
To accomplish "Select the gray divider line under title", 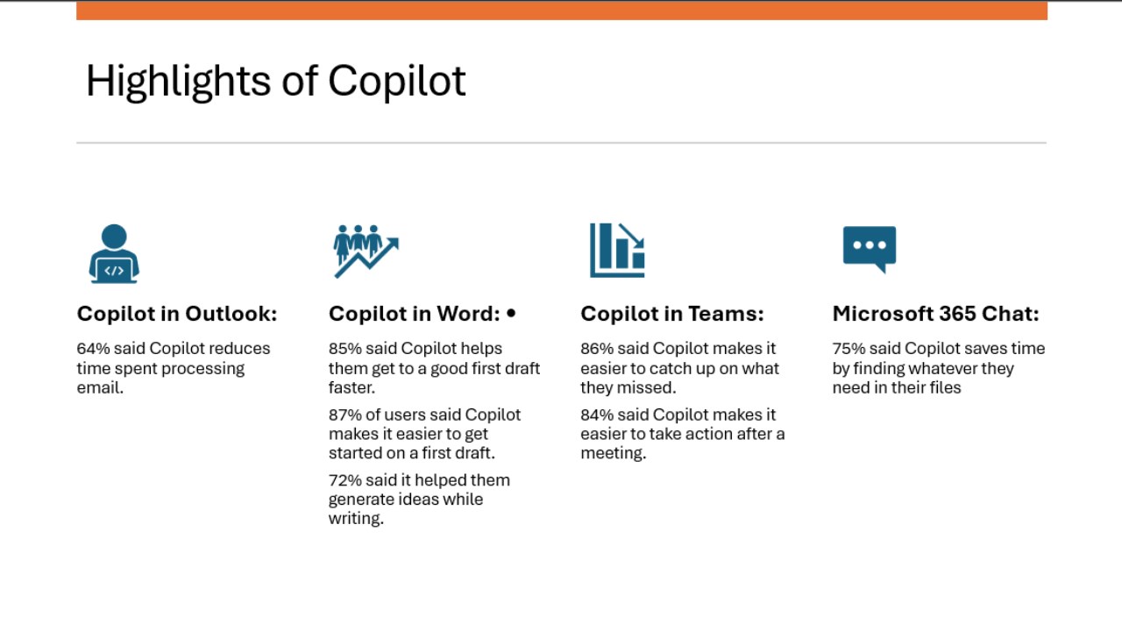I will pyautogui.click(x=562, y=142).
